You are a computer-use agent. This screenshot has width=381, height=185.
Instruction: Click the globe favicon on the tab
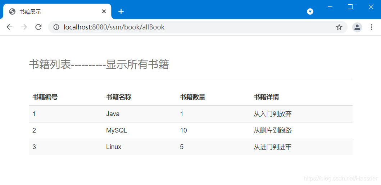[x=12, y=11]
